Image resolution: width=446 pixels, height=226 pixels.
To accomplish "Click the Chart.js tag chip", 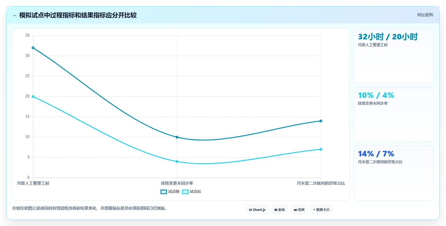I will [257, 210].
